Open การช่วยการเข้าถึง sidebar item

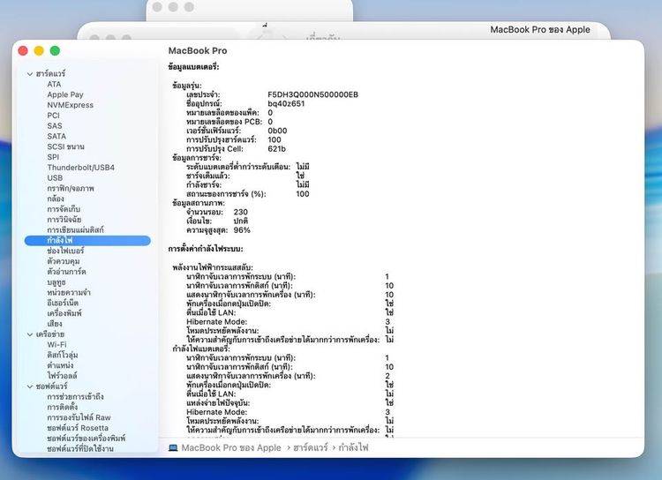point(75,396)
